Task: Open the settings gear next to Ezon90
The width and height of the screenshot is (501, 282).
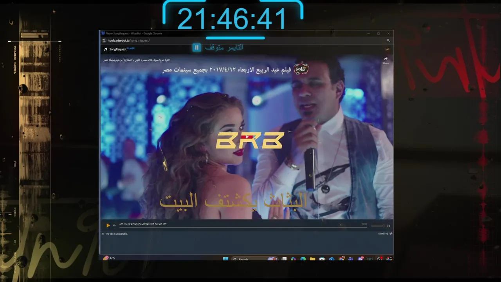Action: [x=387, y=234]
